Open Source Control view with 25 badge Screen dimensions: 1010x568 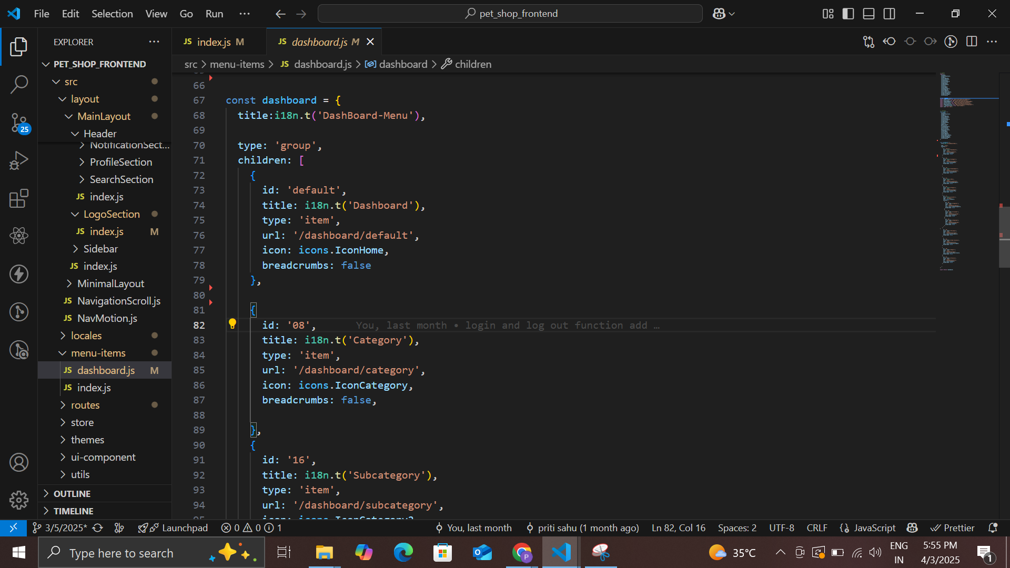(19, 123)
